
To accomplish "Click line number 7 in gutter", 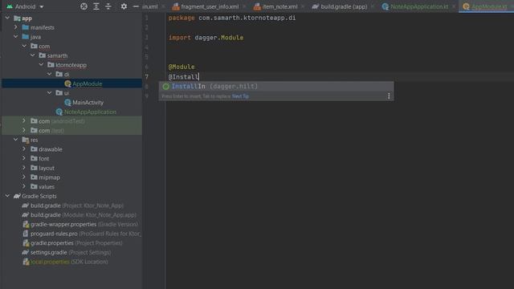I will pos(146,77).
